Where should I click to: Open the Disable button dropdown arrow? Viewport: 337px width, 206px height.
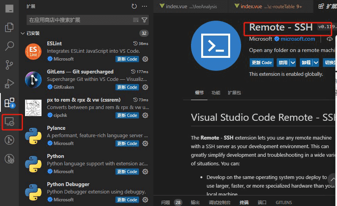[293, 63]
